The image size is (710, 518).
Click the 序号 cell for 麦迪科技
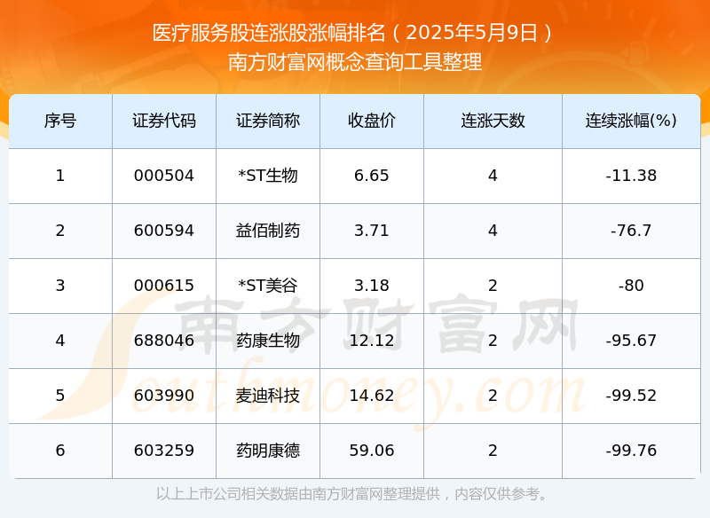pos(60,396)
